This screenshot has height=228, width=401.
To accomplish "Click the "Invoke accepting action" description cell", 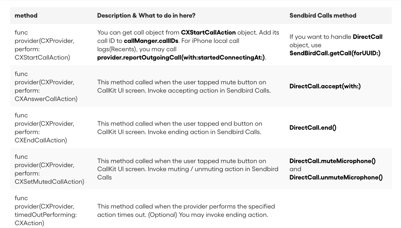I will 184,86.
